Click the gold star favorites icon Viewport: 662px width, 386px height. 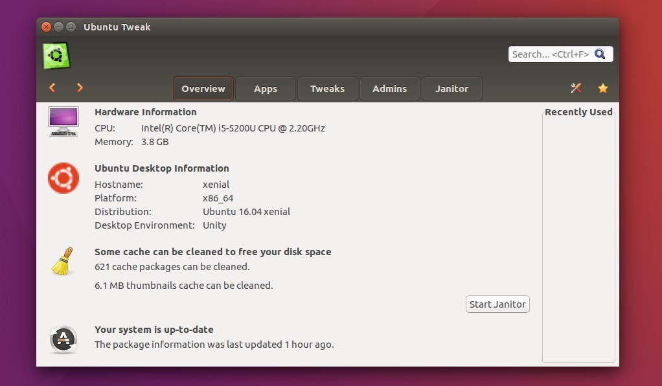click(x=603, y=88)
